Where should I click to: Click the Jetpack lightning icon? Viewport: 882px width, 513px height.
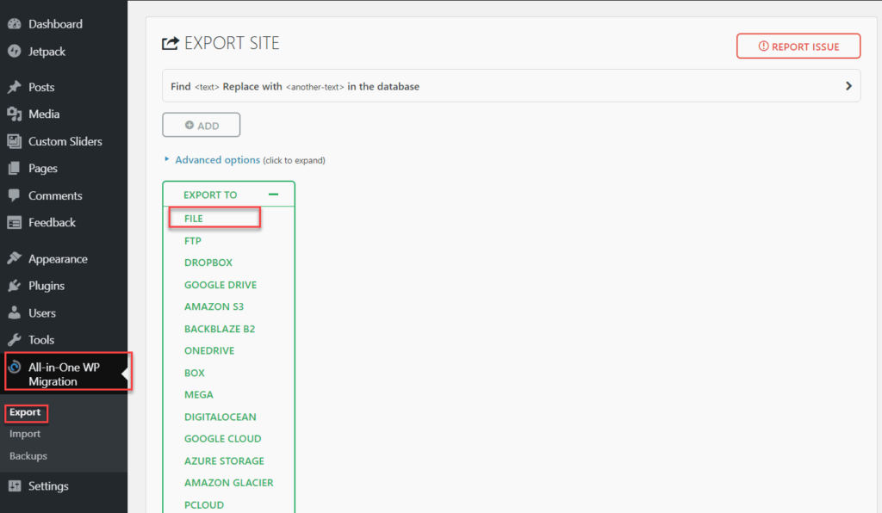click(x=15, y=51)
